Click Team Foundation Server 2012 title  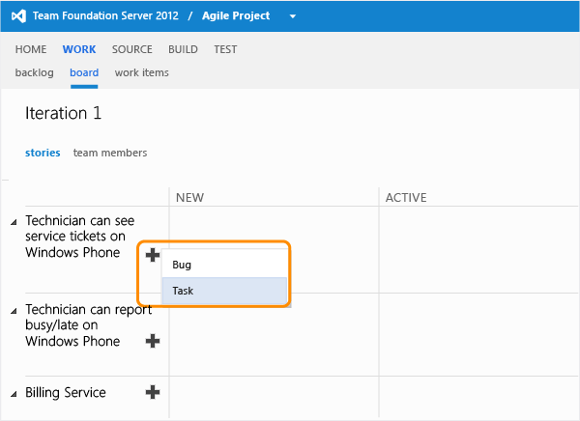[x=105, y=15]
